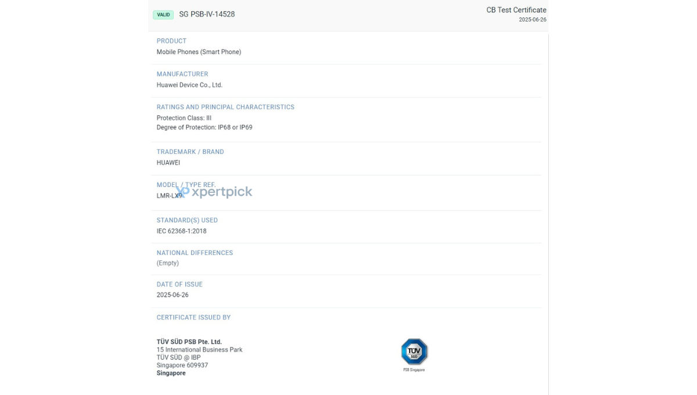
Task: Click the HUAWEI trademark value
Action: coord(168,163)
